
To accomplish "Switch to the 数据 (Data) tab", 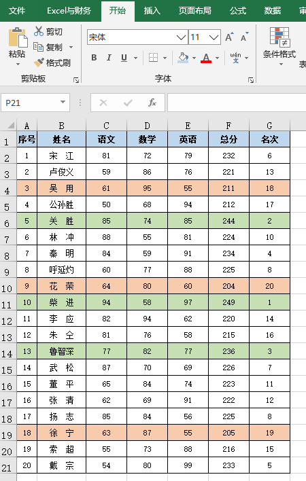I will click(273, 11).
